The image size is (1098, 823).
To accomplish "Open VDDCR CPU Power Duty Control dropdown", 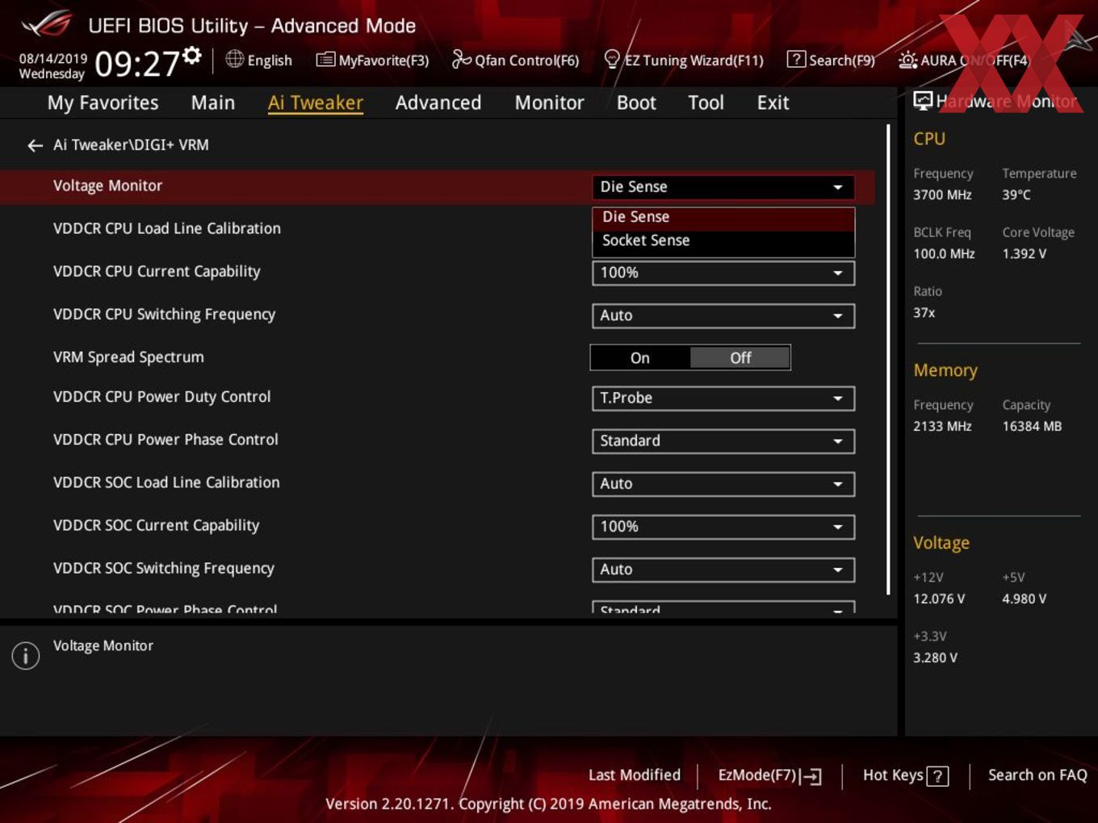I will click(723, 398).
